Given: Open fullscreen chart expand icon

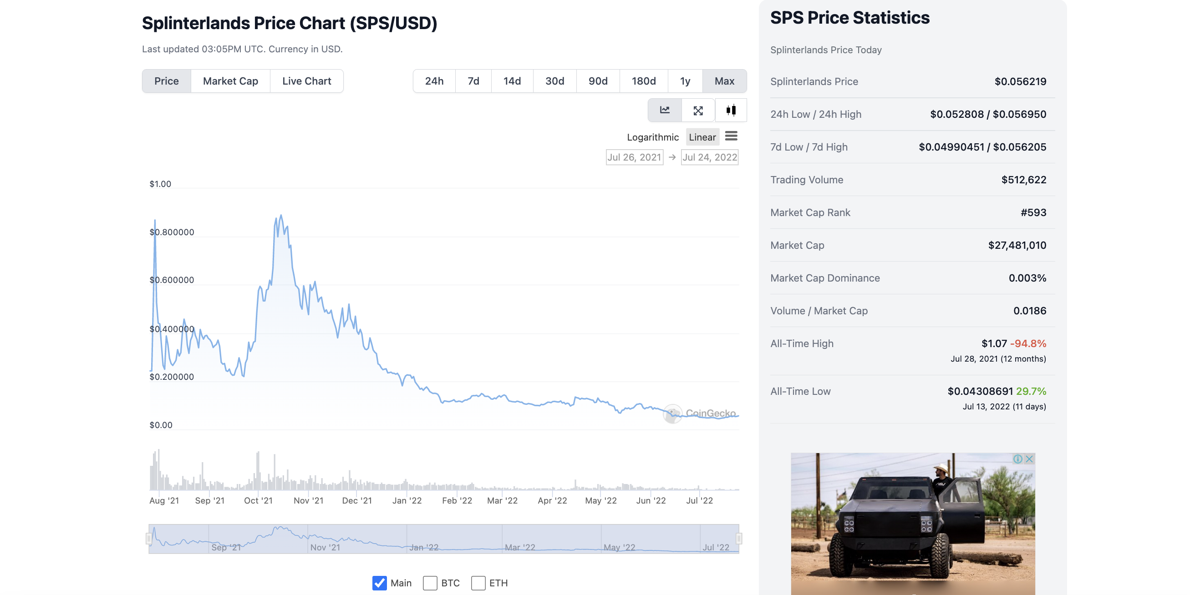Looking at the screenshot, I should coord(697,110).
